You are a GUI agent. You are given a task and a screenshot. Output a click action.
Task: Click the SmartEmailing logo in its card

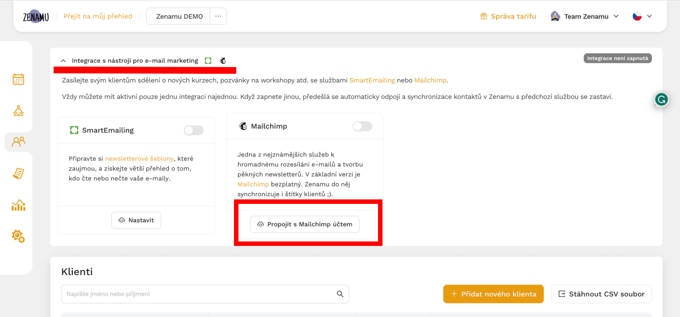(x=74, y=130)
